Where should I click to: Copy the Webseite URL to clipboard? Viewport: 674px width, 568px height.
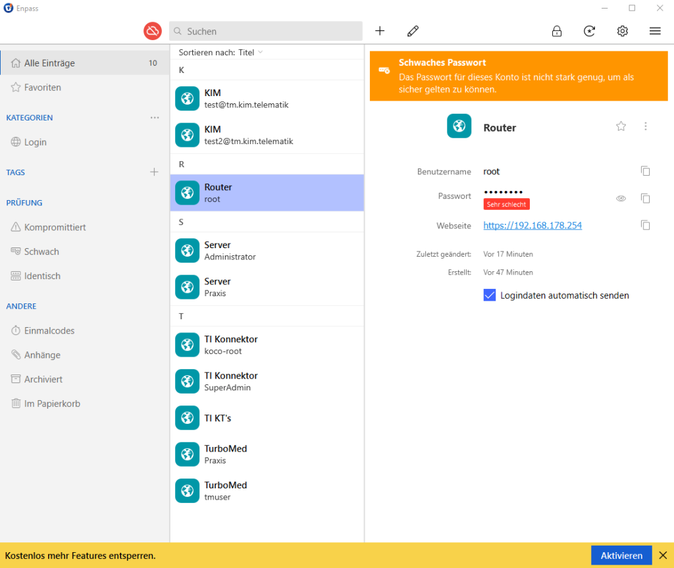(x=646, y=225)
